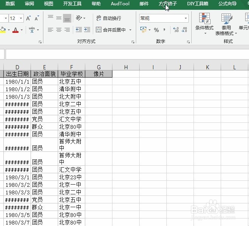The height and width of the screenshot is (226, 249).
Task: Expand accounting format dropdown arrow
Action: [x=149, y=30]
